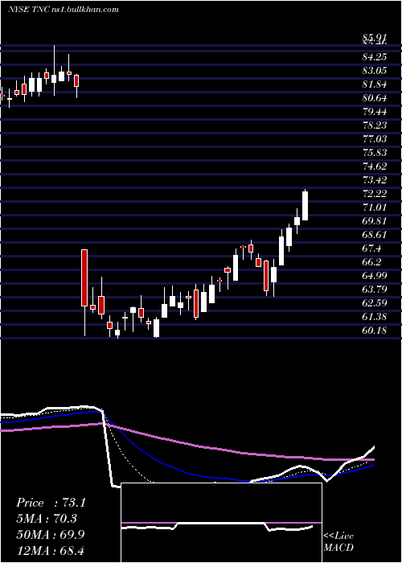Select the 74.62 price axis label

pos(375,166)
